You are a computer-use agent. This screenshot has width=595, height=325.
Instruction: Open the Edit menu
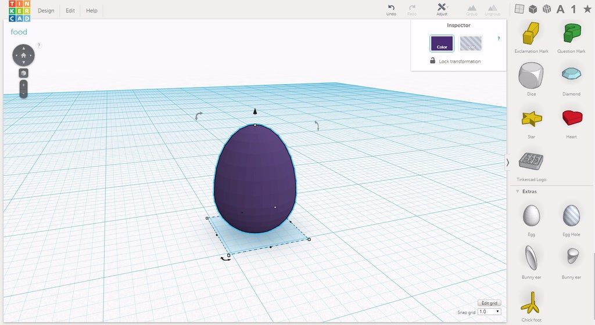70,10
